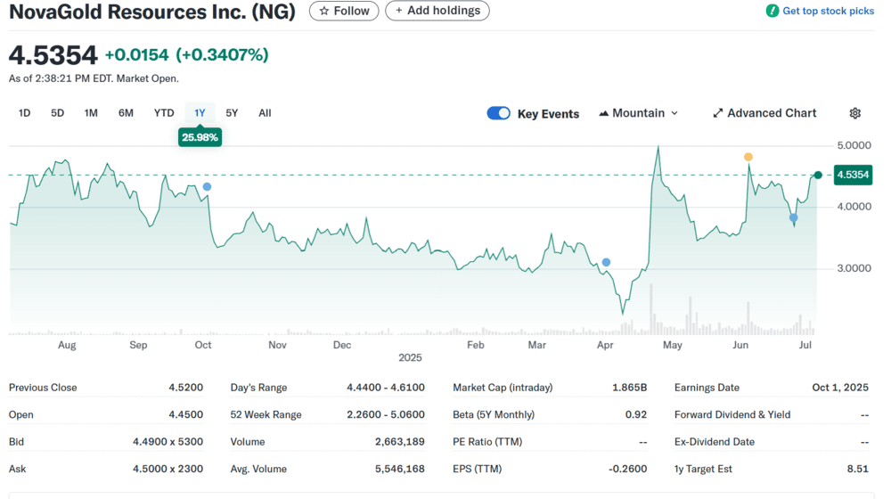Image resolution: width=891 pixels, height=499 pixels.
Task: Click the 3.0000 y-axis label
Action: [x=854, y=268]
